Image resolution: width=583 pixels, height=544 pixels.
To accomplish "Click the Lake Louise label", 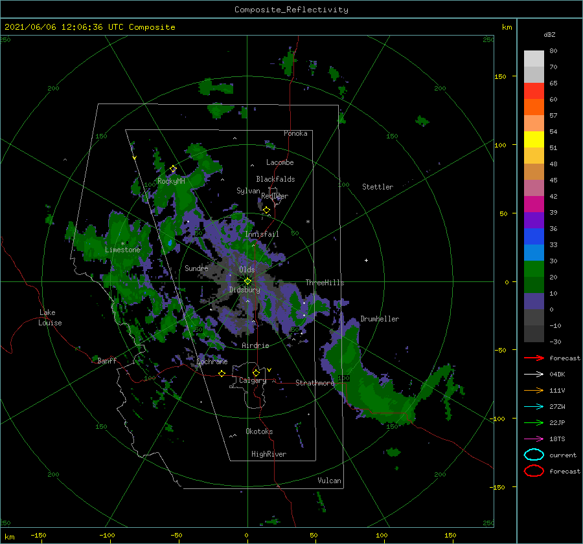I will (x=50, y=318).
